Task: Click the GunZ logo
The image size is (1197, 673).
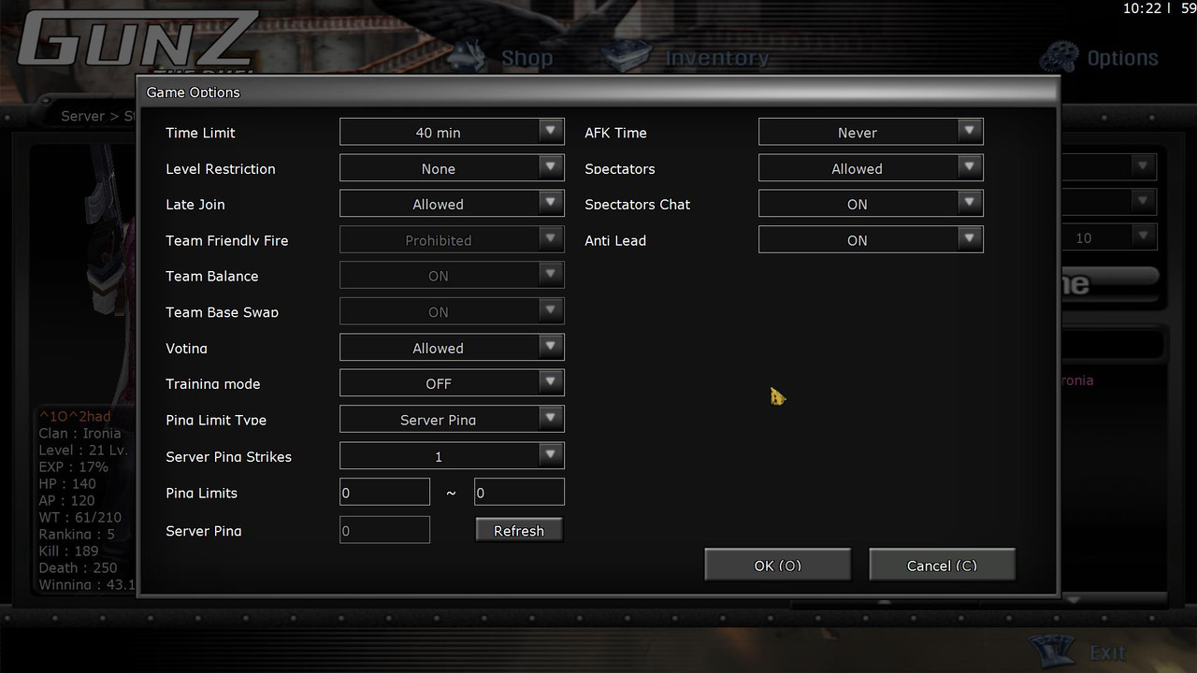Action: (x=137, y=39)
